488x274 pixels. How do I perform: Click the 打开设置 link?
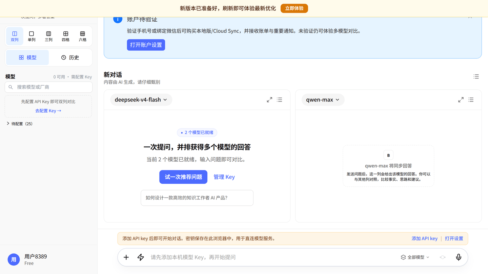click(x=454, y=238)
